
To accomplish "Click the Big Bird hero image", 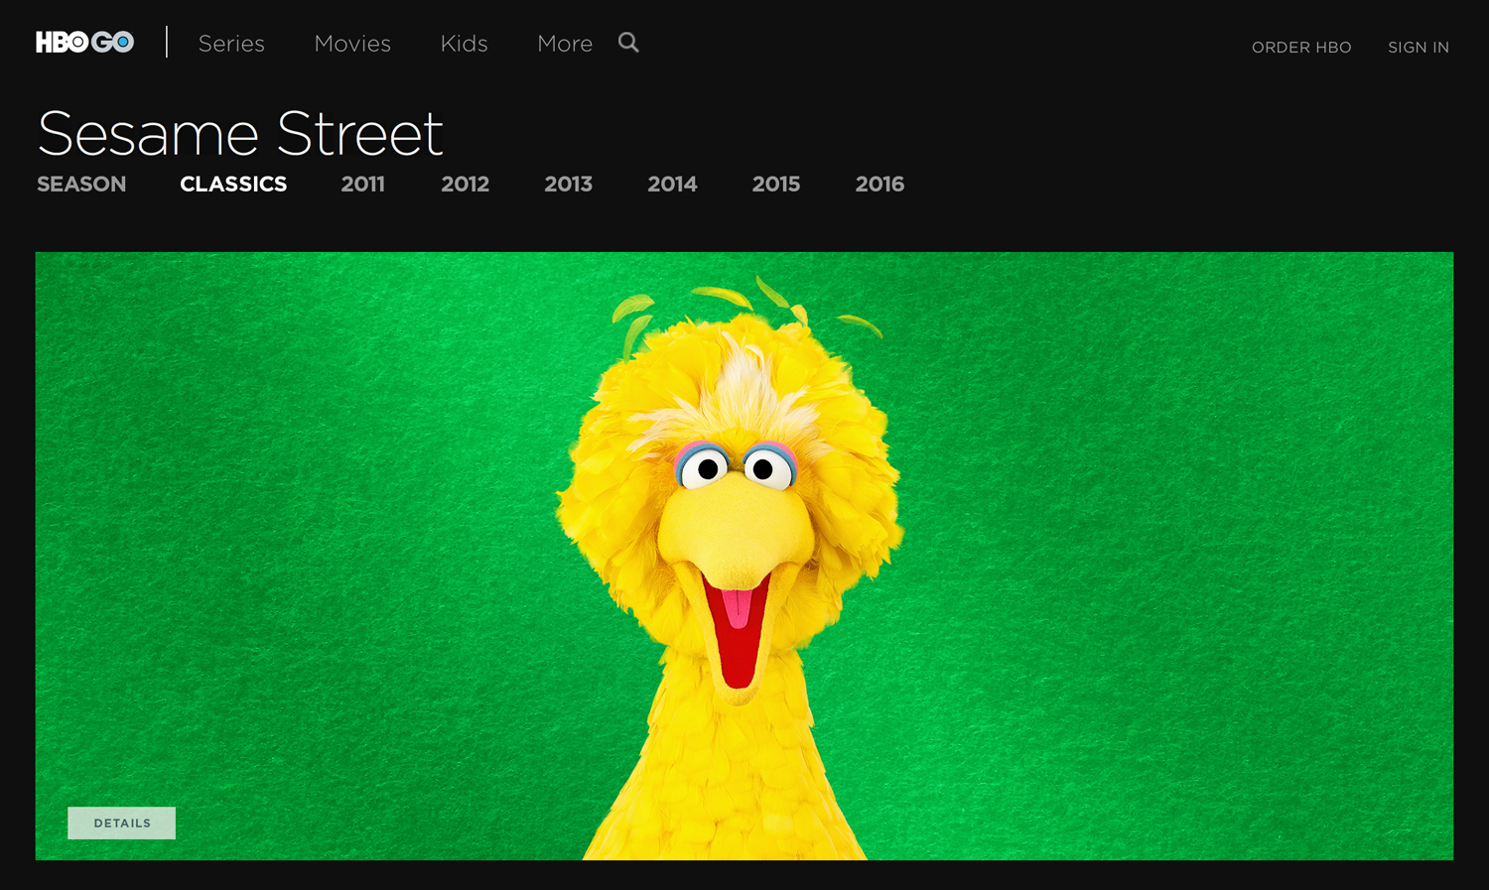I will coord(744,556).
